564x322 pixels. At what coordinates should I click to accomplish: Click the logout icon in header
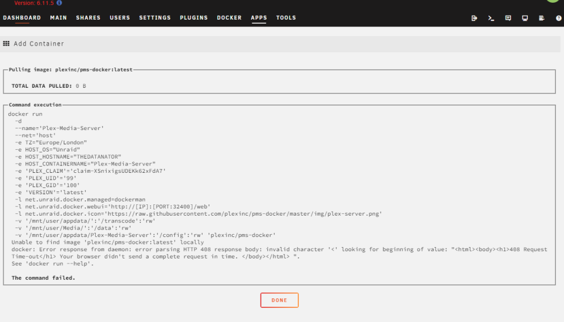474,18
